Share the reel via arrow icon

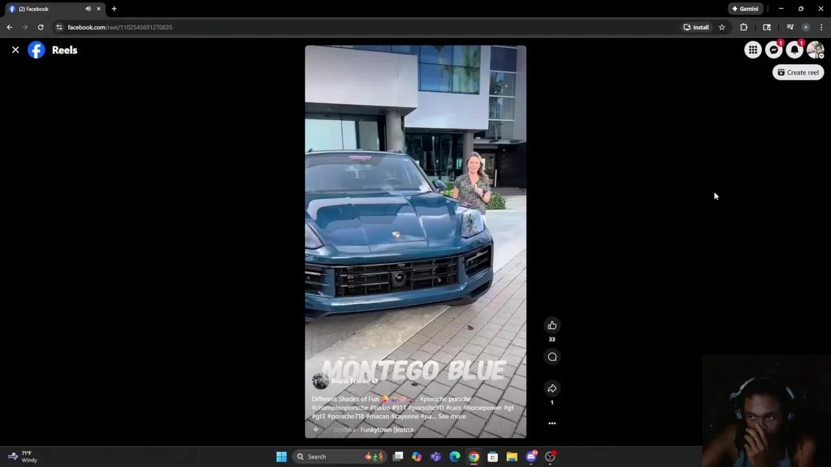pyautogui.click(x=552, y=389)
